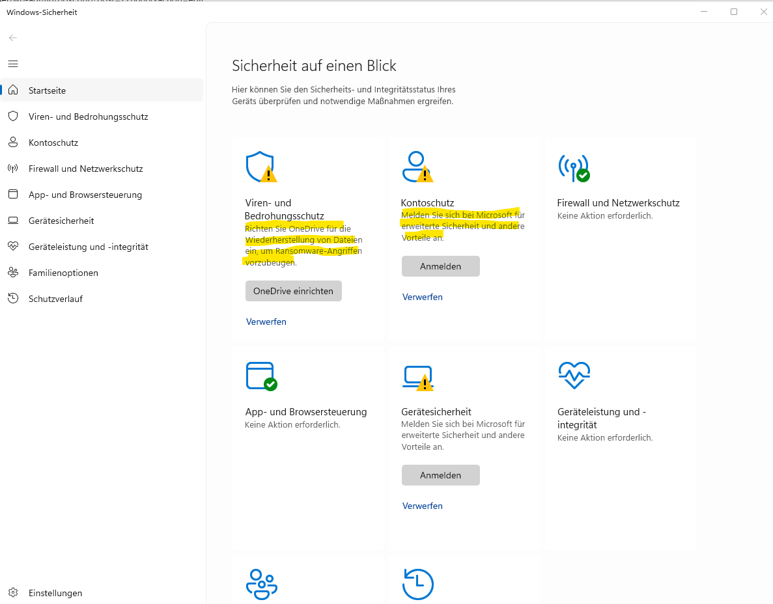773x604 pixels.
Task: Open Einstellungen at the sidebar bottom
Action: pos(55,593)
